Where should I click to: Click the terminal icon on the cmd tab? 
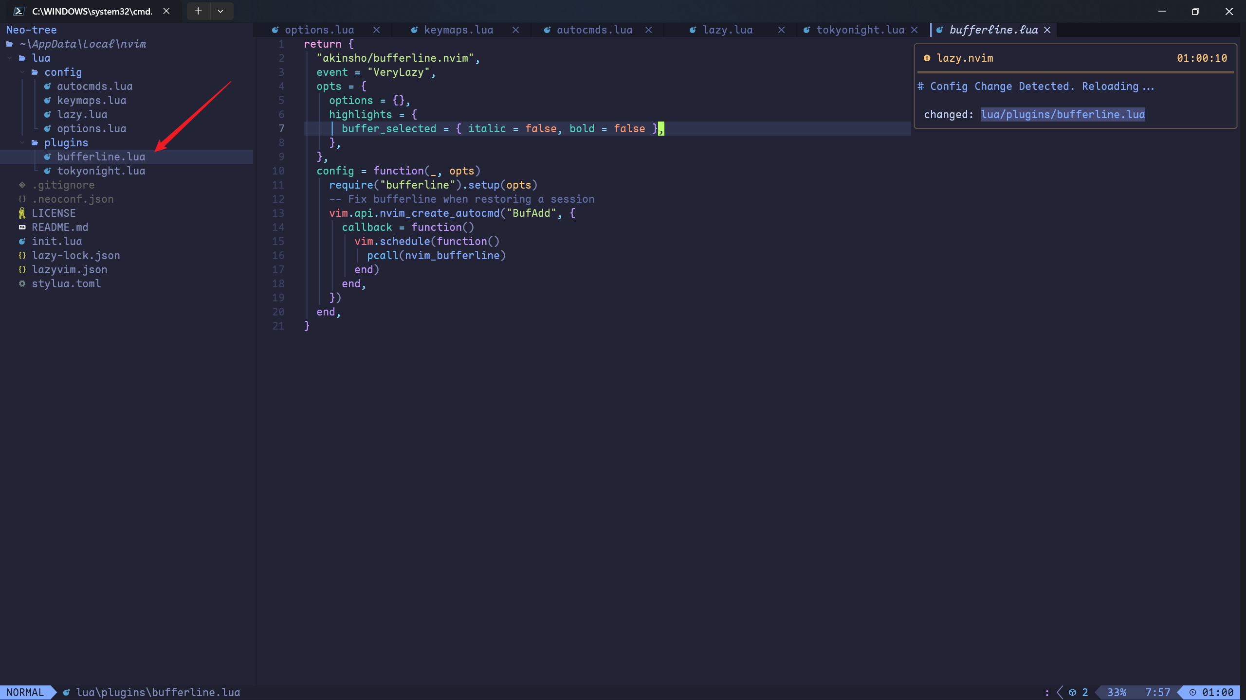click(x=19, y=11)
